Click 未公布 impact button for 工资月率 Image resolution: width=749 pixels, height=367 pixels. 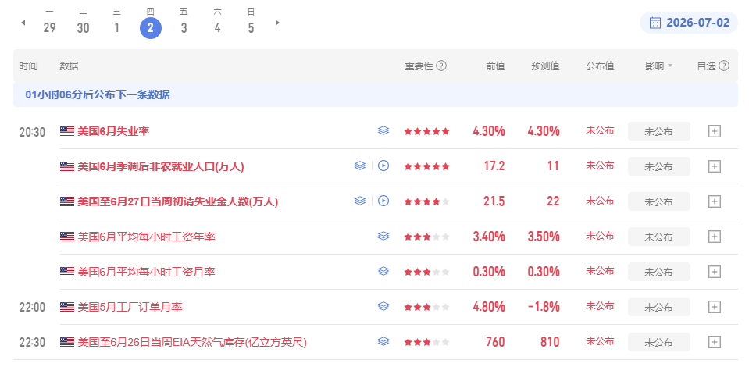click(x=658, y=272)
